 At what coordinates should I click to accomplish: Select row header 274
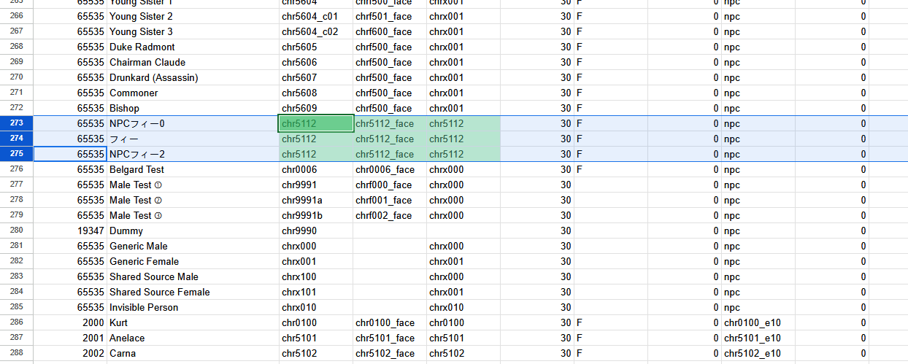(17, 139)
